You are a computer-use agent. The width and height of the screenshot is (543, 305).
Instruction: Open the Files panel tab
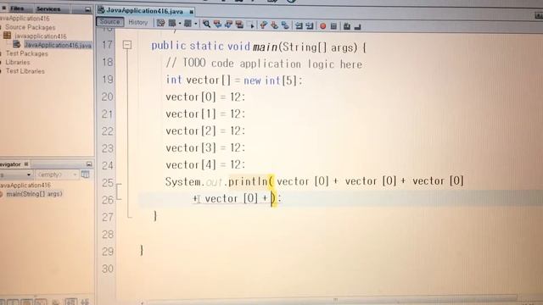click(16, 8)
